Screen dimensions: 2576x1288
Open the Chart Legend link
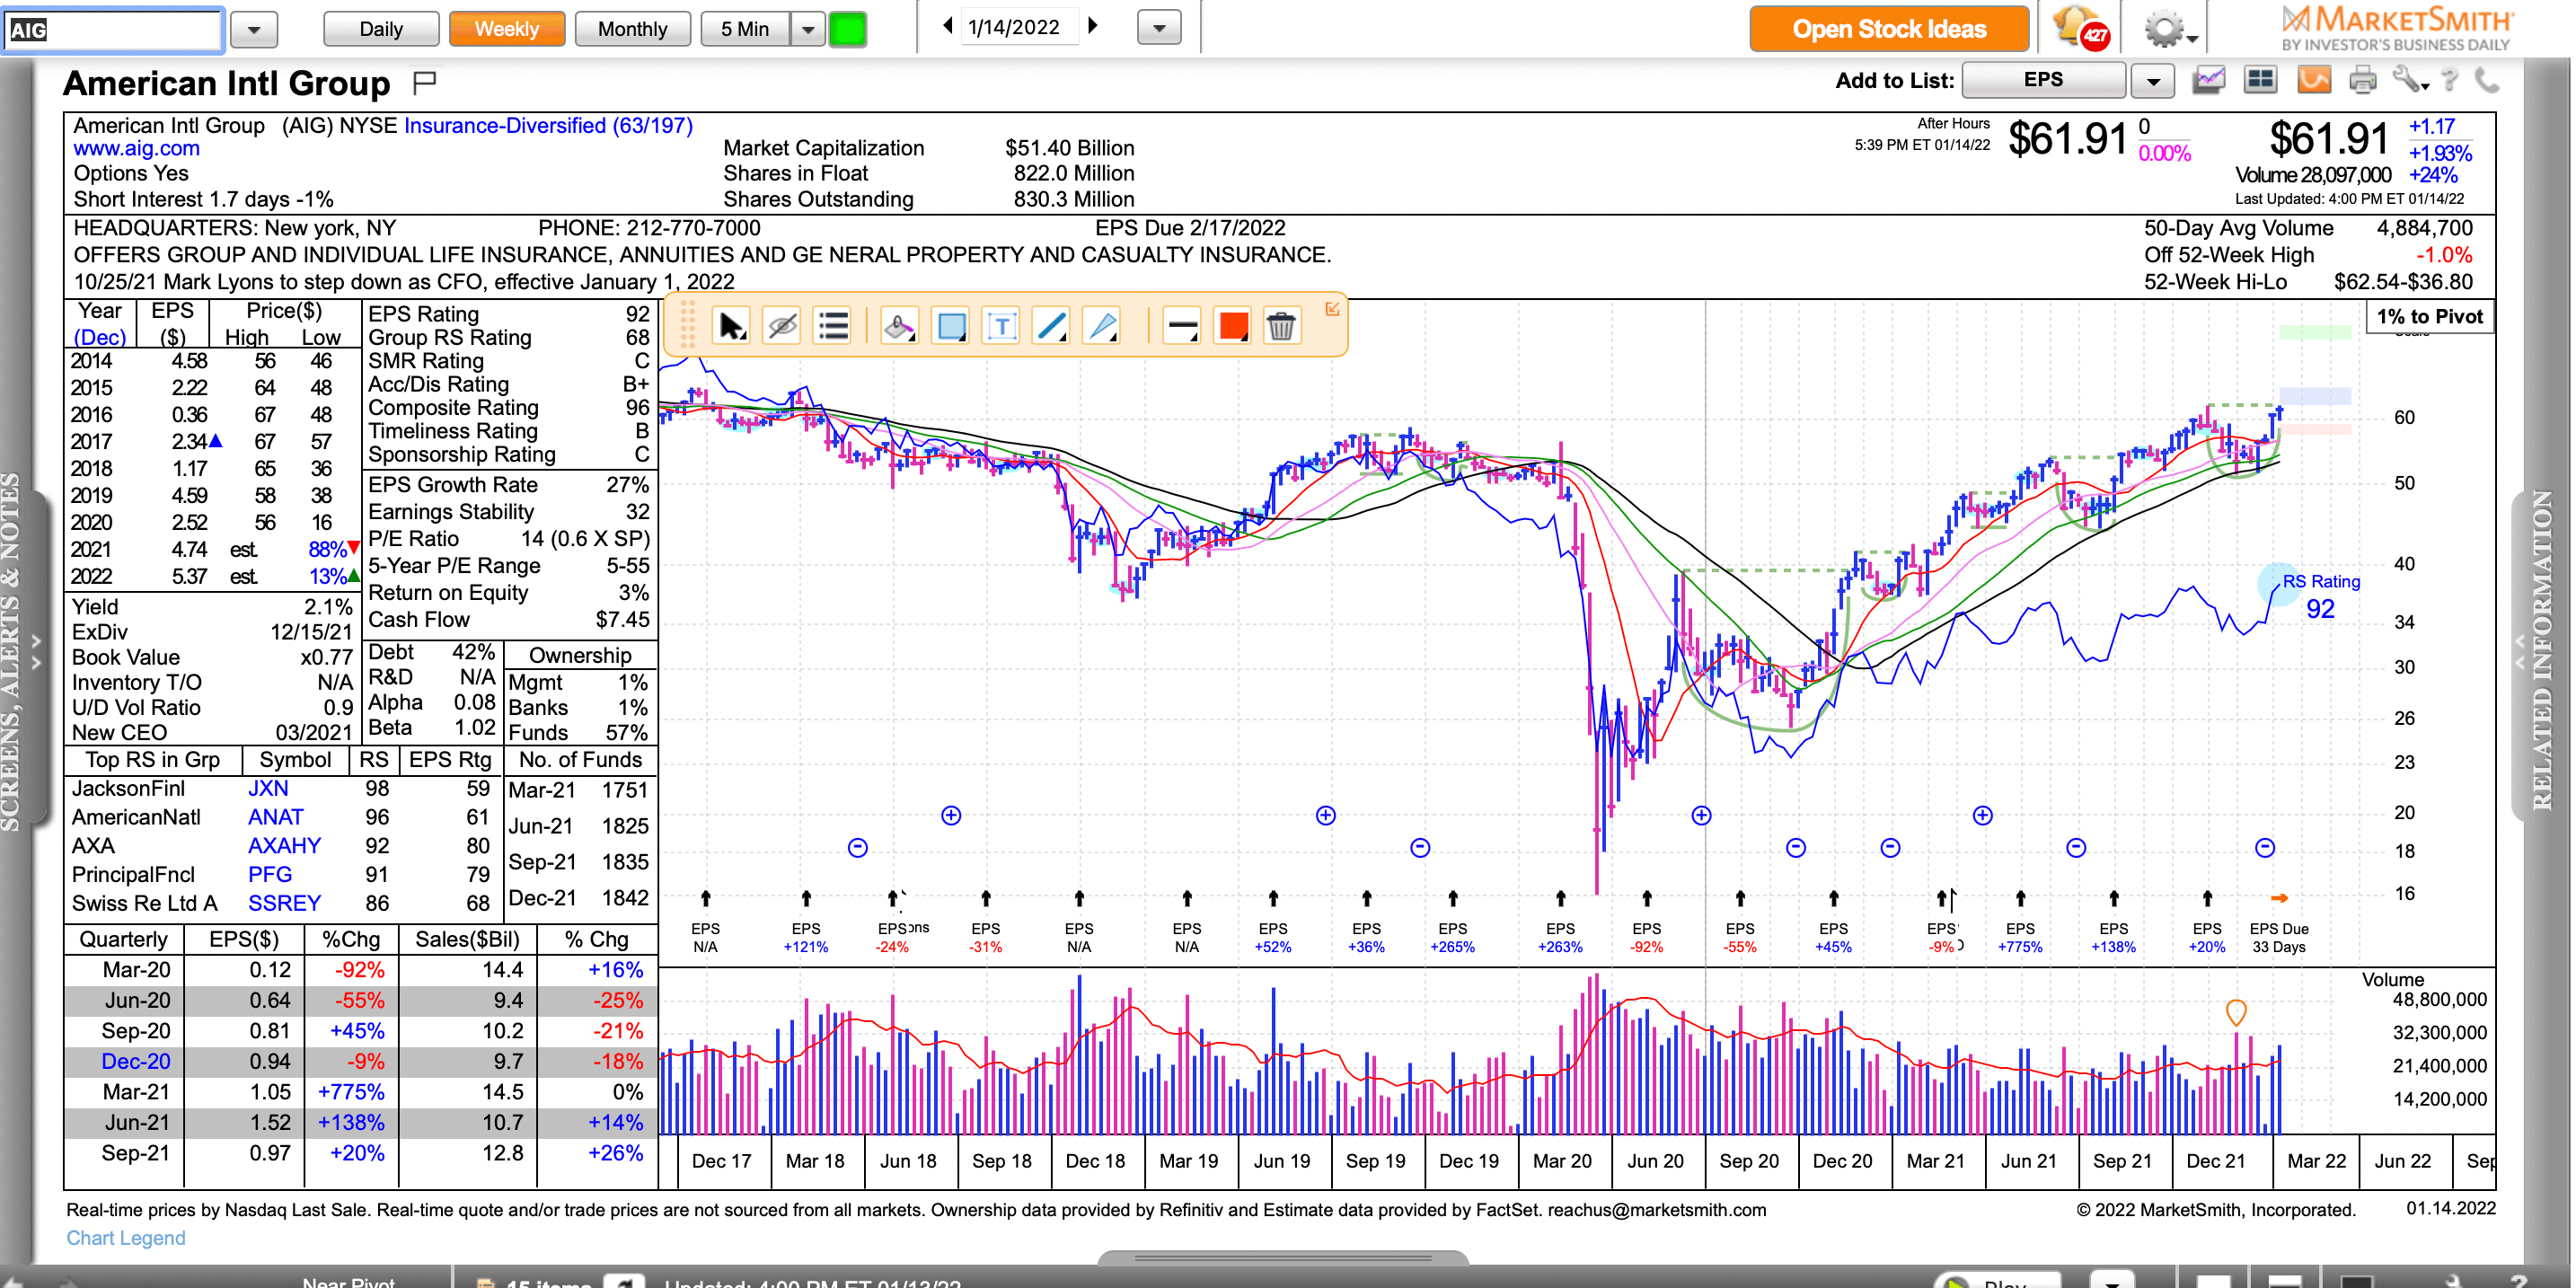tap(125, 1238)
